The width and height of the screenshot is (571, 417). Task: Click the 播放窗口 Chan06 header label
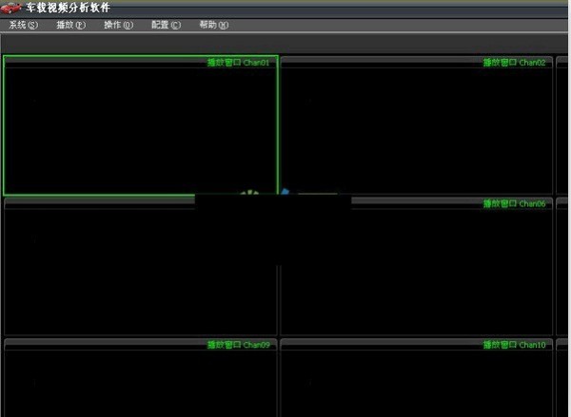pos(515,203)
